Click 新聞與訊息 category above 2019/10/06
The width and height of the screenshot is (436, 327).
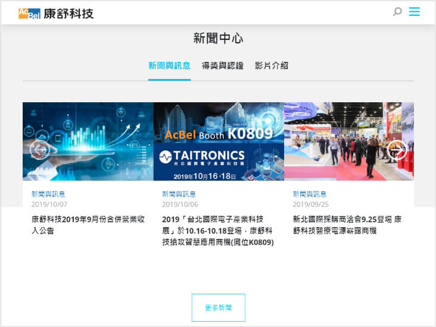tap(179, 194)
